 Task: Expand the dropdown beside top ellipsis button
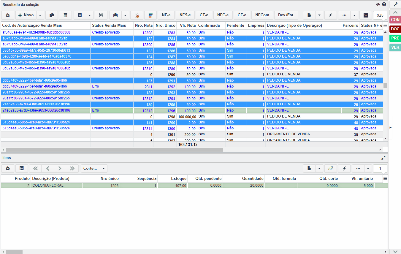pos(354,15)
